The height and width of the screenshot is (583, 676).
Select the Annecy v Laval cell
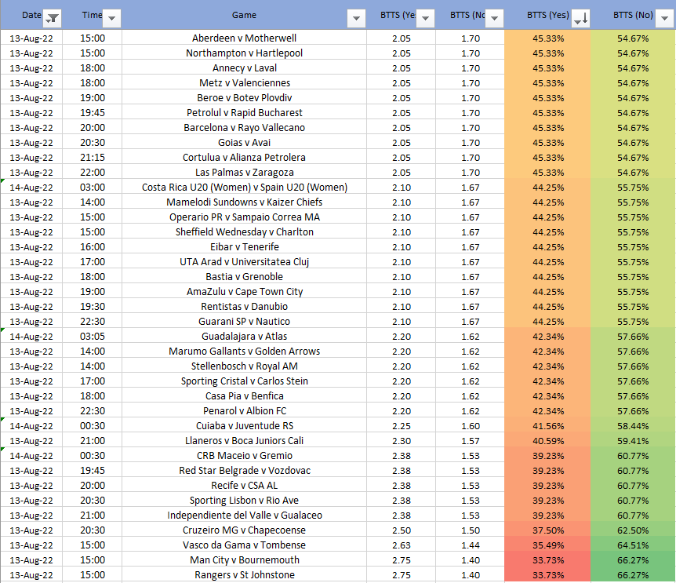(244, 68)
